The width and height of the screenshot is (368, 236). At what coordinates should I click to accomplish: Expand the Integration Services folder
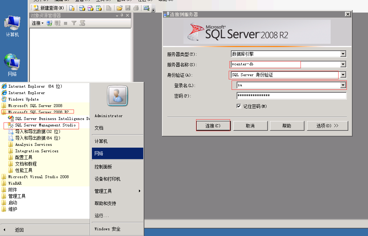point(33,151)
